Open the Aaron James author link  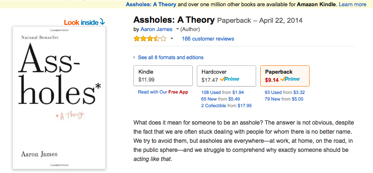click(157, 29)
